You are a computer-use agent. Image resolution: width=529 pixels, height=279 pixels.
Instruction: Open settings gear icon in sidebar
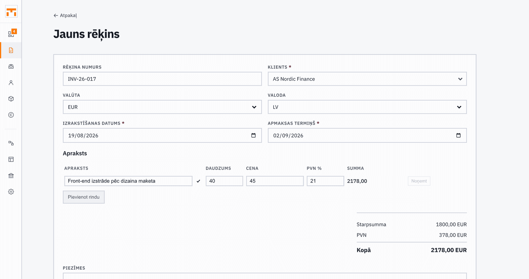click(x=11, y=192)
